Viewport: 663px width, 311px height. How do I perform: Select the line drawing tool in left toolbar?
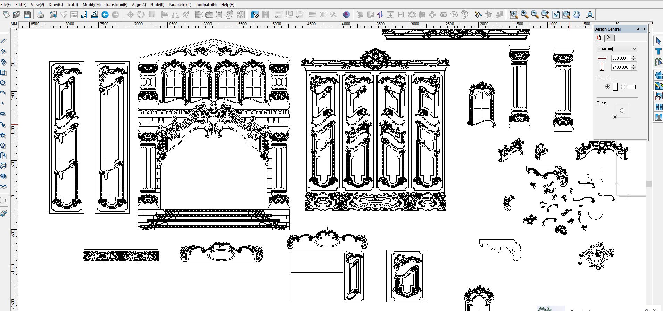coord(3,41)
